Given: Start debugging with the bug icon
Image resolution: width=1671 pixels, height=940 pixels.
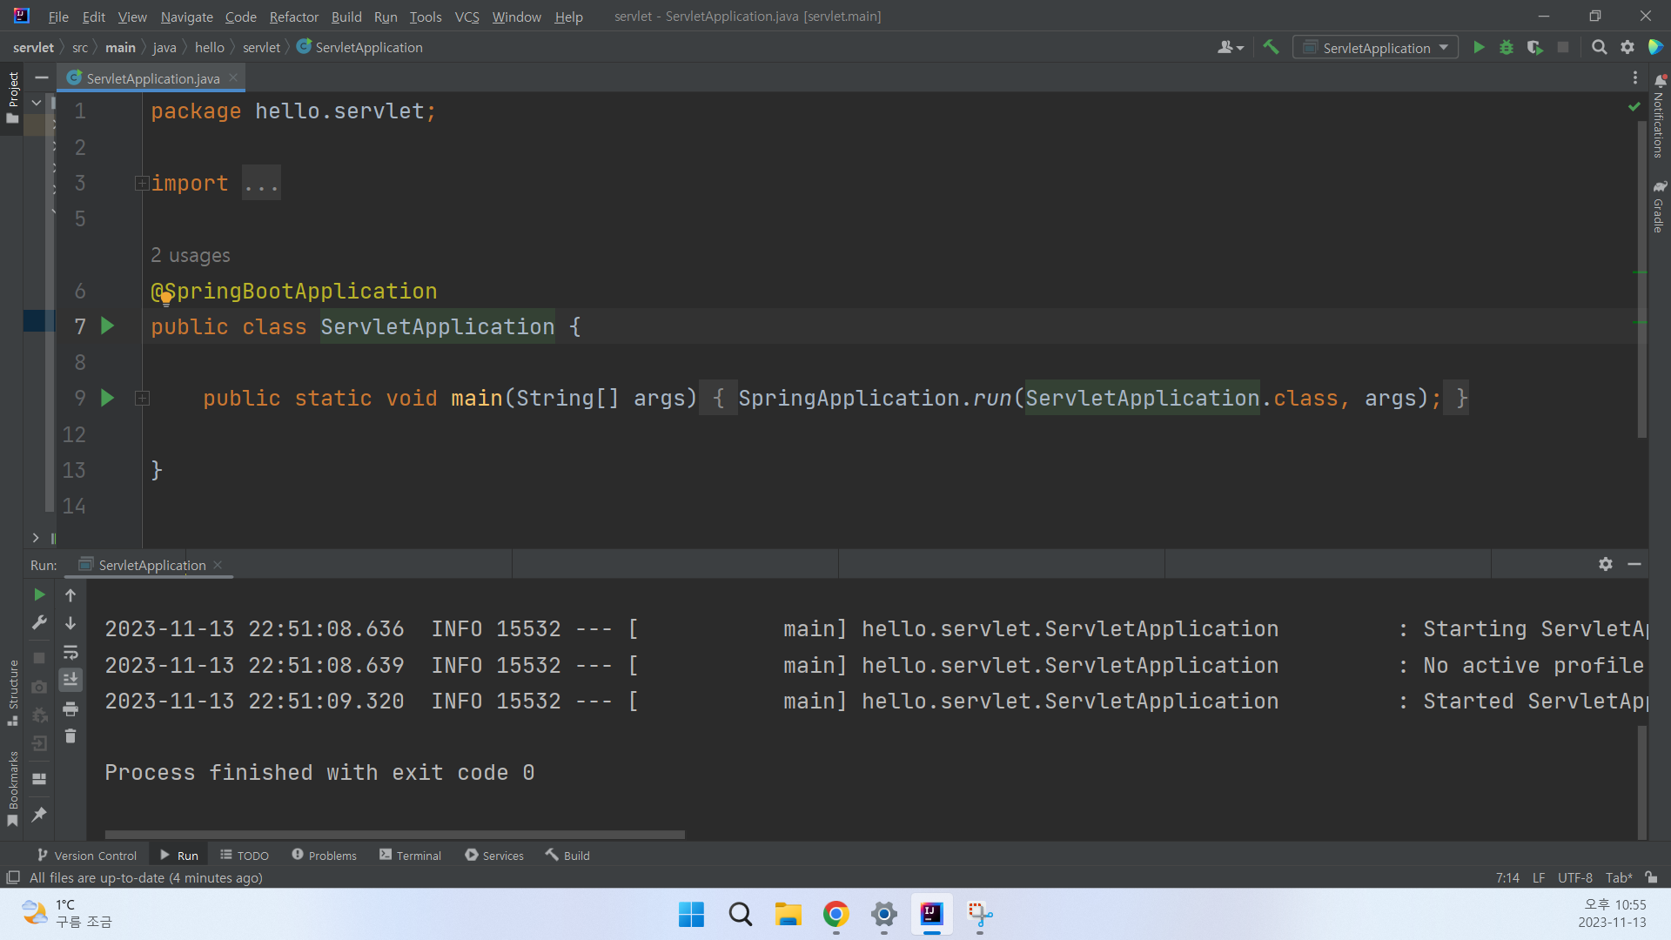Looking at the screenshot, I should (1507, 48).
